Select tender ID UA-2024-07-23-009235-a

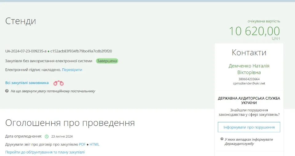pos(26,51)
